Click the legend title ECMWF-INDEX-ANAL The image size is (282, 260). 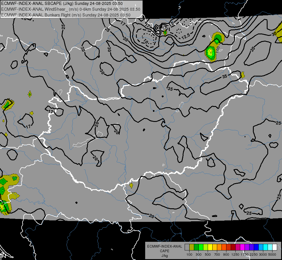(165, 246)
